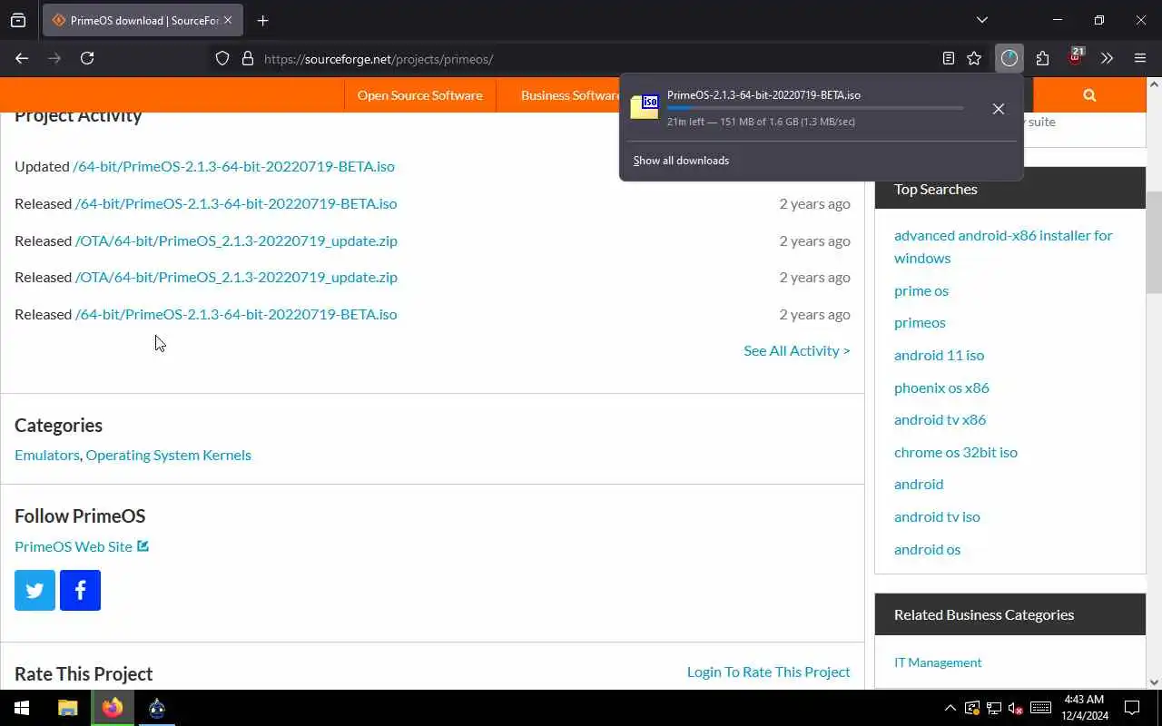Toggle reader view icon
This screenshot has height=726, width=1162.
[x=949, y=58]
